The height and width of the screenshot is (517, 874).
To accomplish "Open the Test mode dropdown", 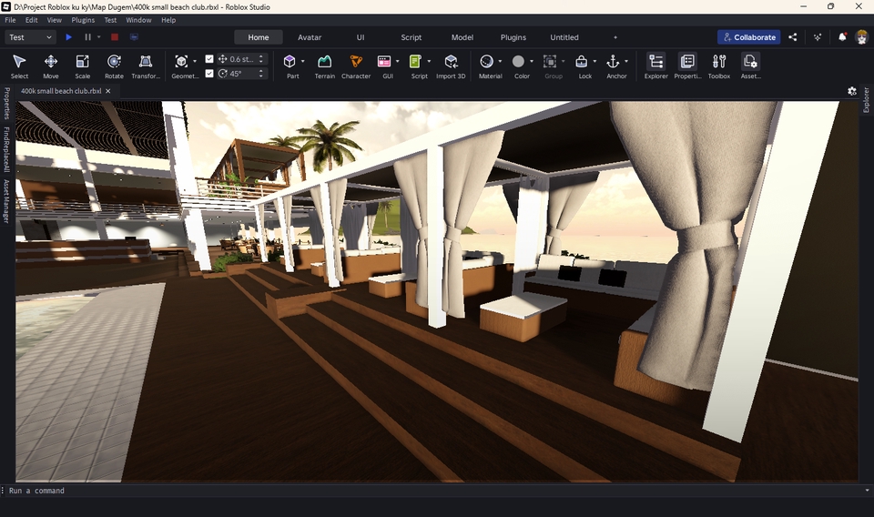I will tap(30, 37).
